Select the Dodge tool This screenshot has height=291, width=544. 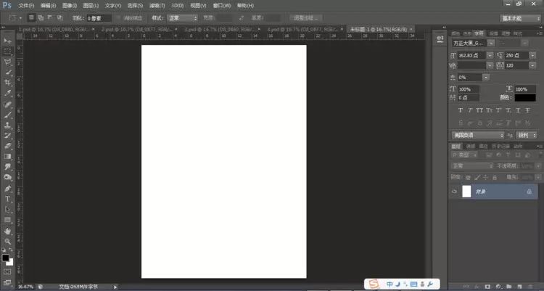point(7,178)
